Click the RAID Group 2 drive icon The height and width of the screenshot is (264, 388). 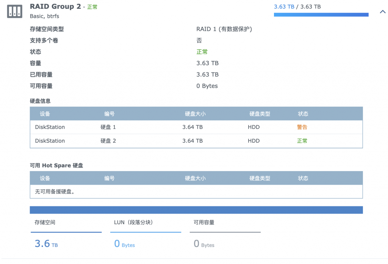click(x=15, y=11)
